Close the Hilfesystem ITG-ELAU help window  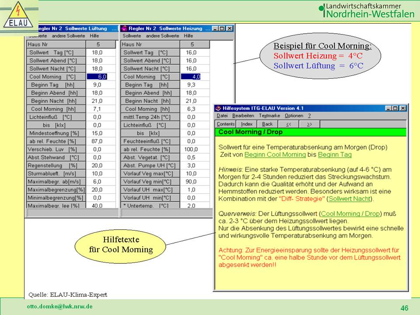pos(402,108)
